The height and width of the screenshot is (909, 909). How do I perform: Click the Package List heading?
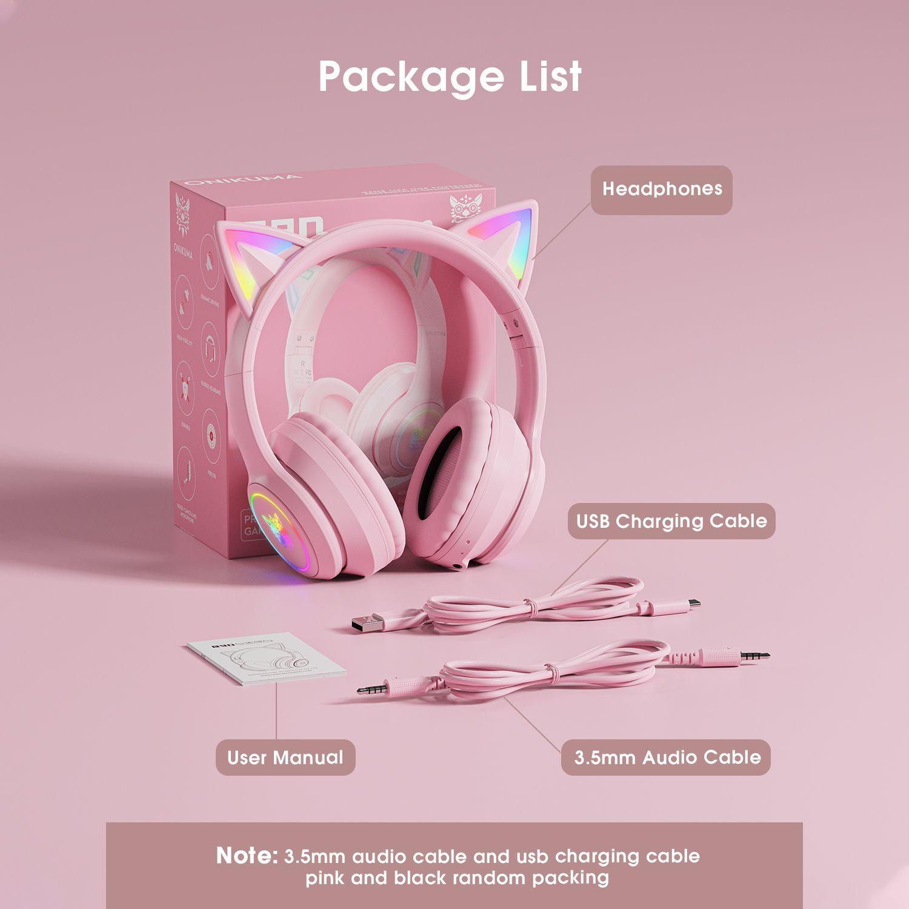450,76
